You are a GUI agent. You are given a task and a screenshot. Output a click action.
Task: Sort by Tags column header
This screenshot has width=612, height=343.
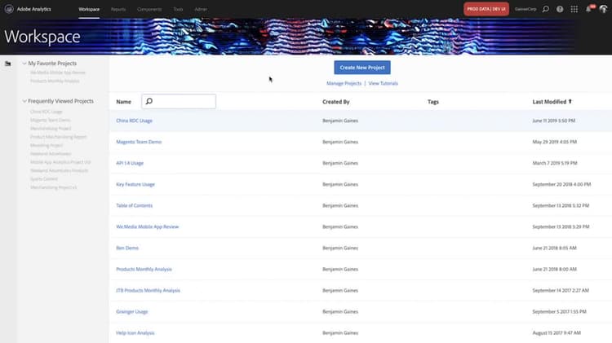433,102
